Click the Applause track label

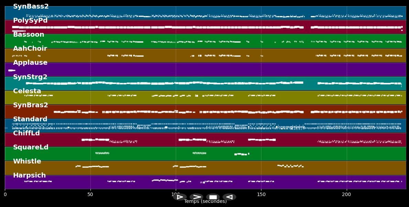click(x=30, y=63)
